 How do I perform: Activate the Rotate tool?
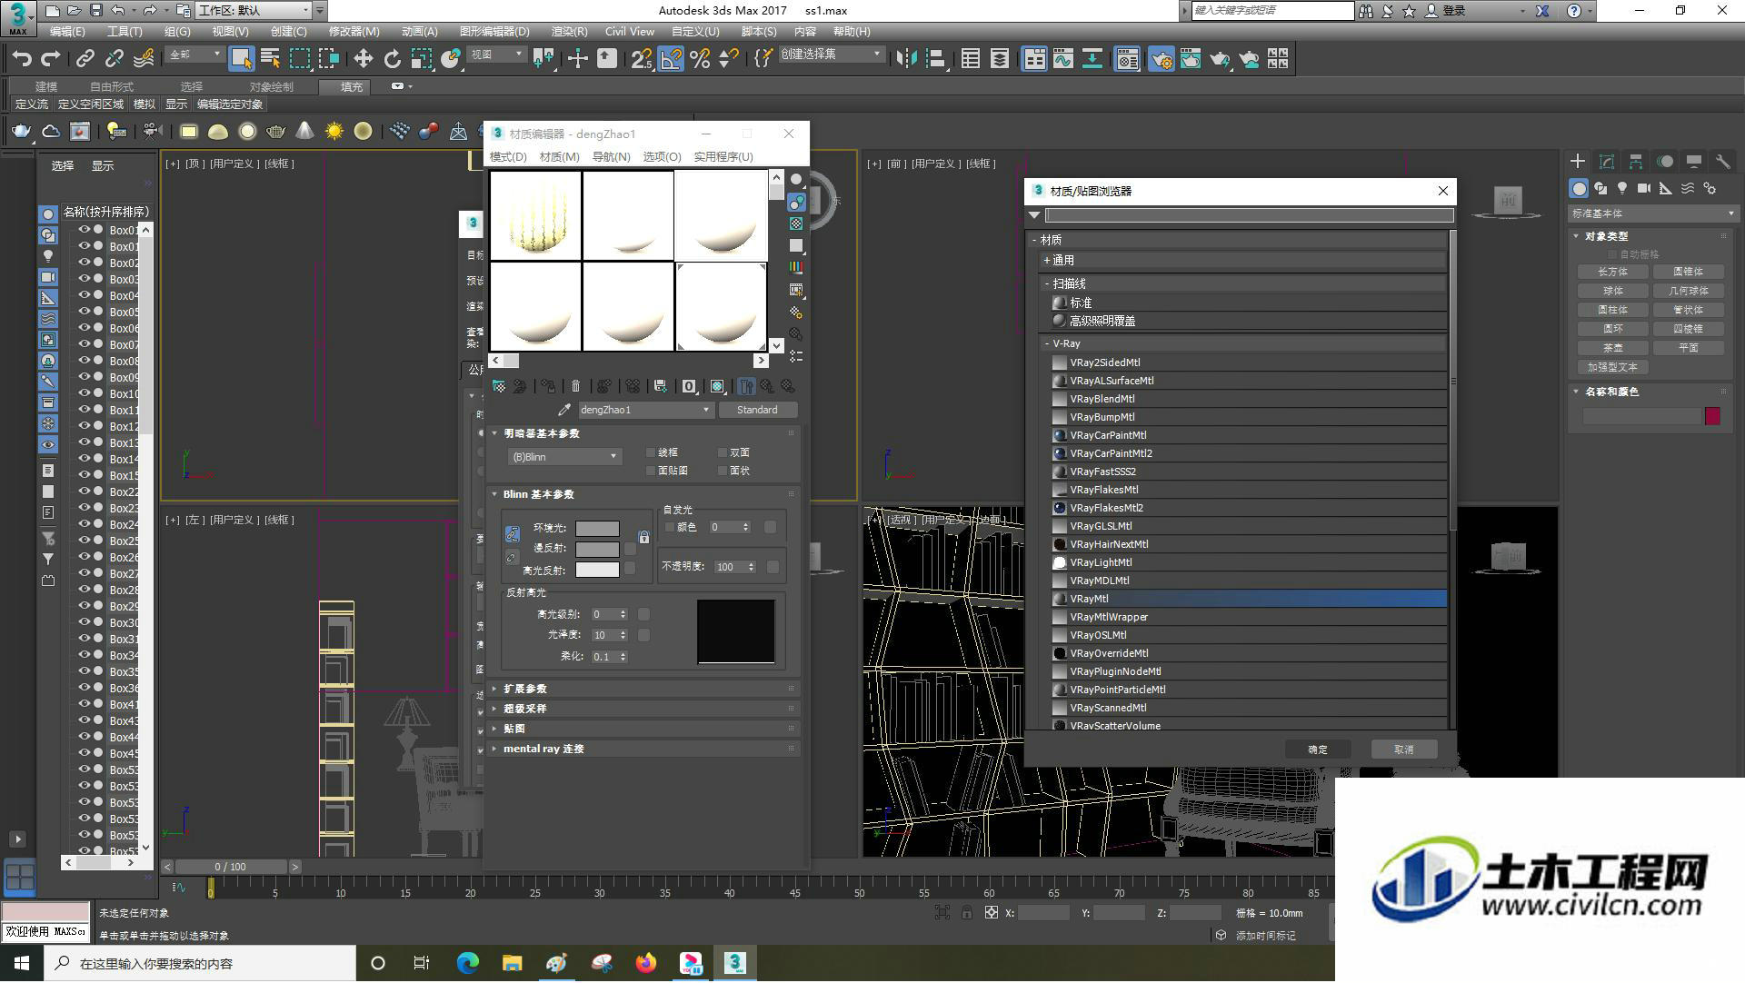click(x=392, y=59)
